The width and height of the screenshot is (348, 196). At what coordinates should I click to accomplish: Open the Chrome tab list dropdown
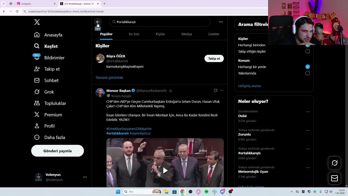[4, 4]
